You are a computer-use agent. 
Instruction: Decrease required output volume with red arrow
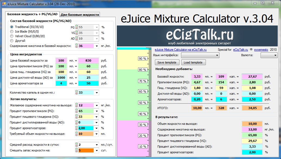pos(77,135)
